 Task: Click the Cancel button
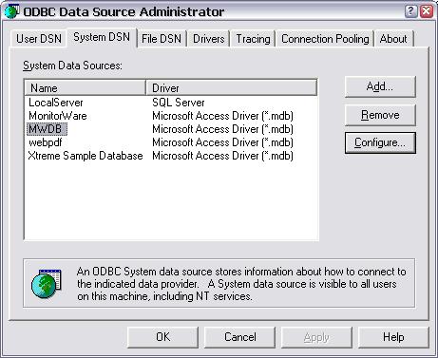pos(240,337)
